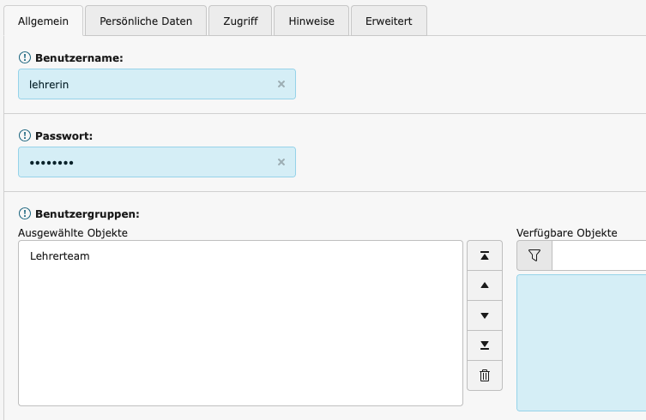Open the Allgemein tab

pyautogui.click(x=43, y=21)
